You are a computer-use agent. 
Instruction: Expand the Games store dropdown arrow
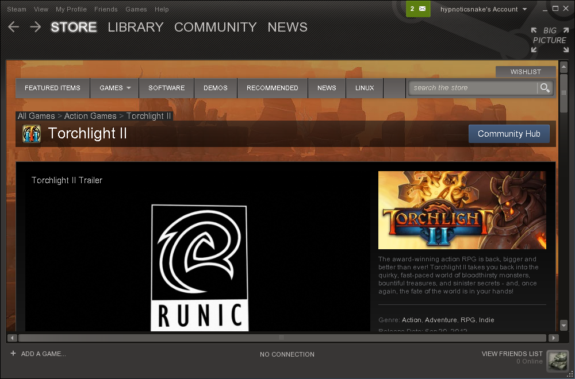click(x=129, y=88)
